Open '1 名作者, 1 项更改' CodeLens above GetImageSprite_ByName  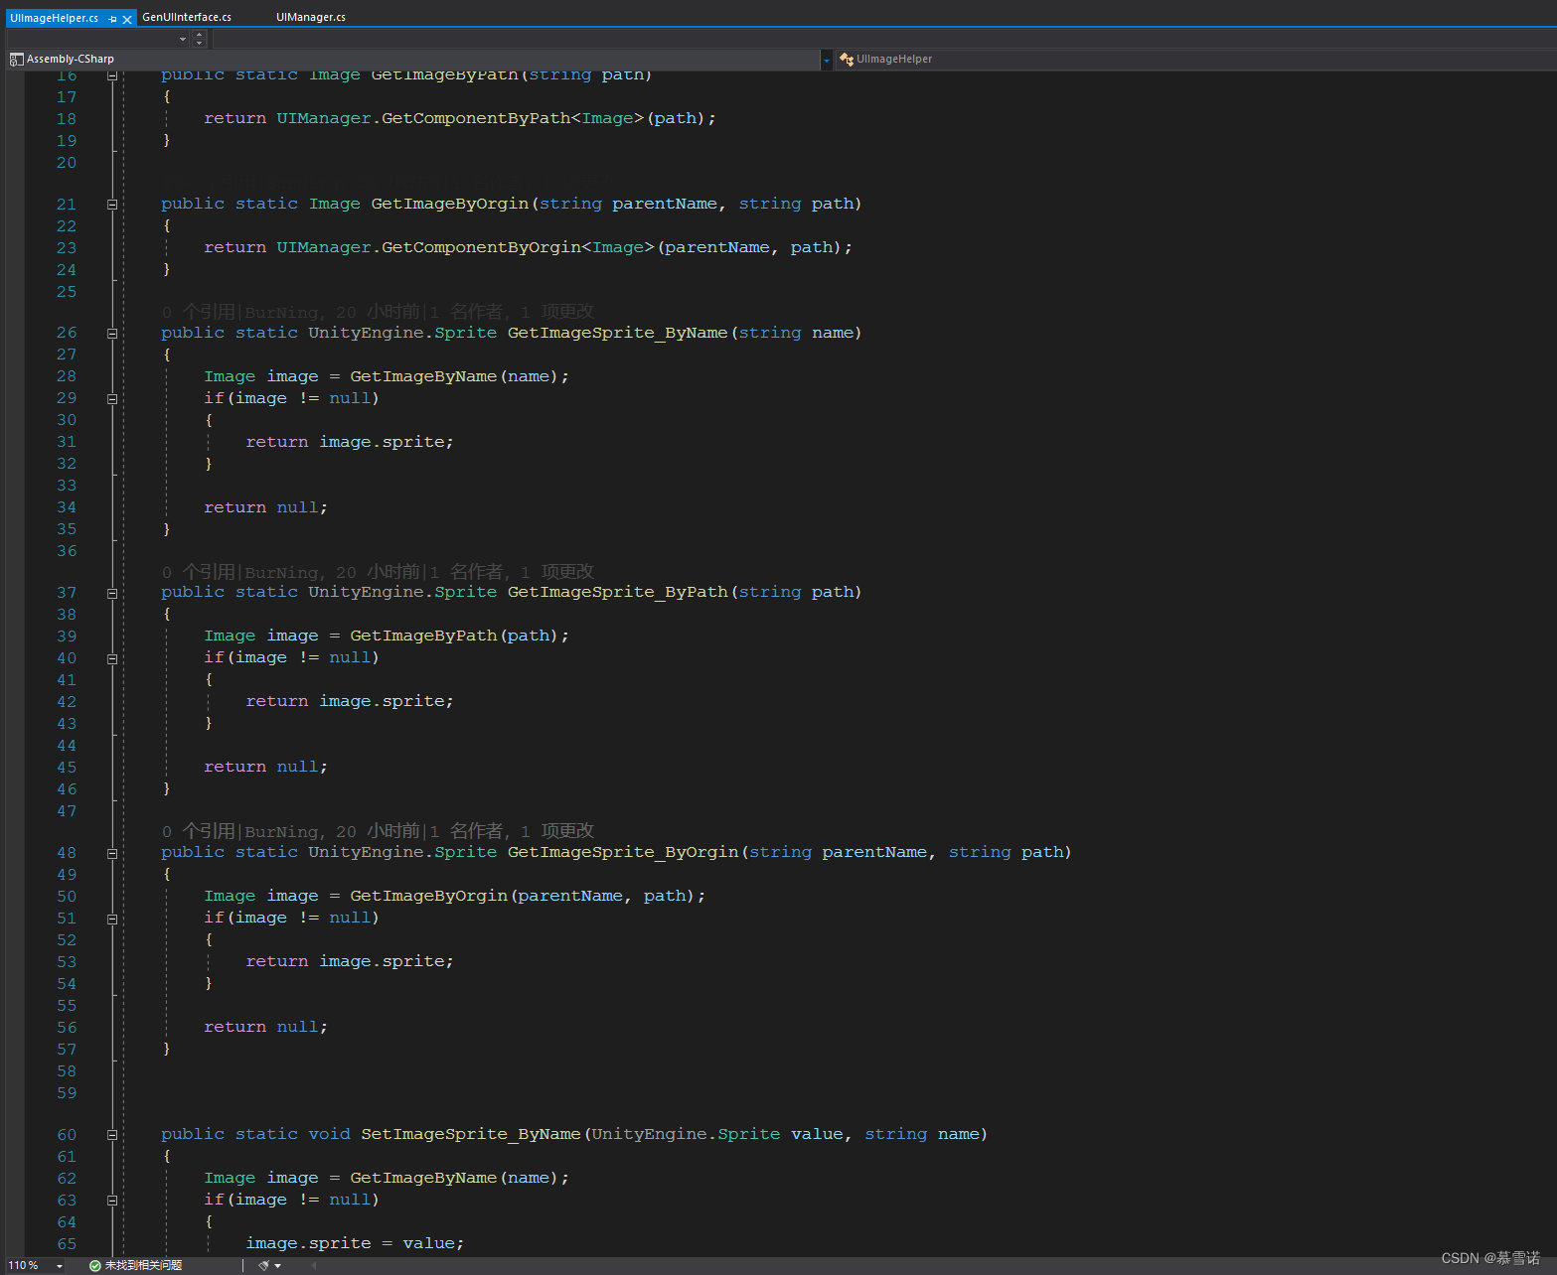512,312
